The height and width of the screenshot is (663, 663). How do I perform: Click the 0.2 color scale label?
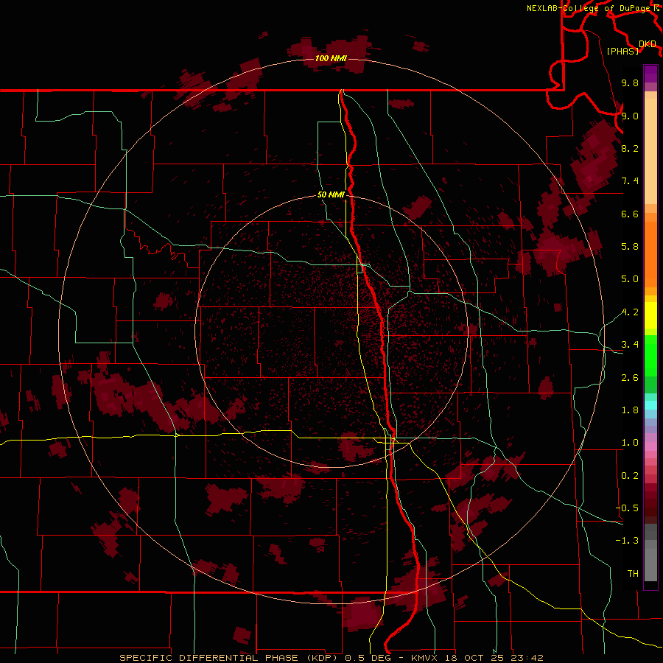pyautogui.click(x=630, y=476)
